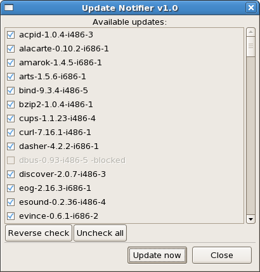The width and height of the screenshot is (260, 272).
Task: Click greyed dbus-0.93-i486-5 -blocked text
Action: point(72,160)
